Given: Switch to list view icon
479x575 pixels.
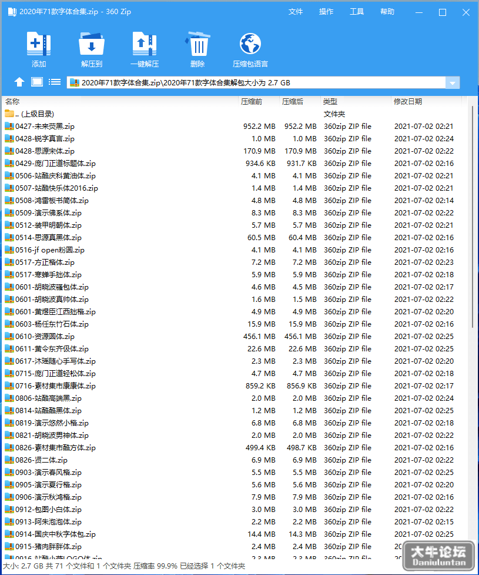Looking at the screenshot, I should point(55,81).
